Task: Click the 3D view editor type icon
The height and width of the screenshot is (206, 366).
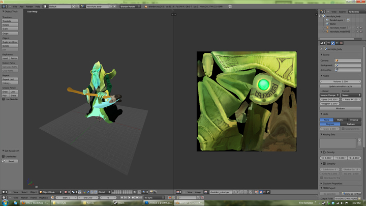Action: [4, 192]
